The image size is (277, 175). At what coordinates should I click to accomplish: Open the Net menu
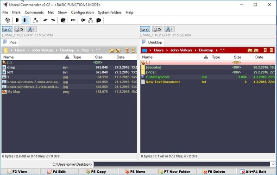[x=50, y=12]
